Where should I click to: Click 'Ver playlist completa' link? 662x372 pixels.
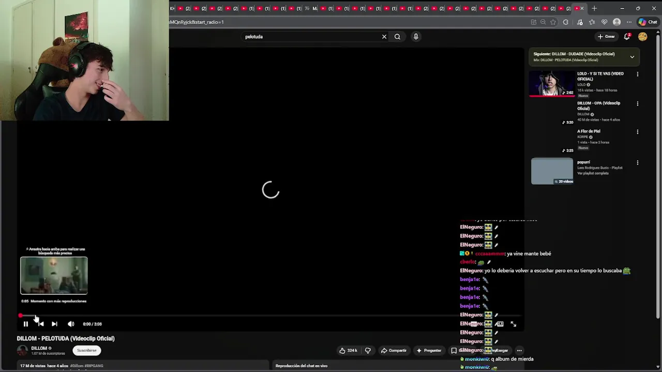(x=593, y=173)
